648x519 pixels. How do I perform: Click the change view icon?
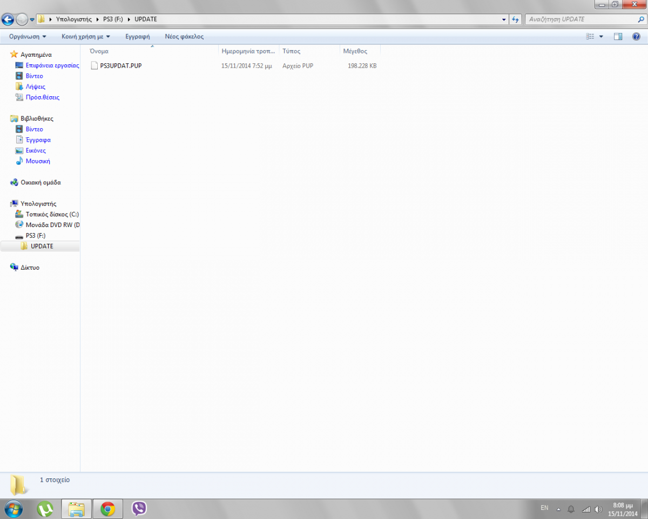[x=590, y=36]
